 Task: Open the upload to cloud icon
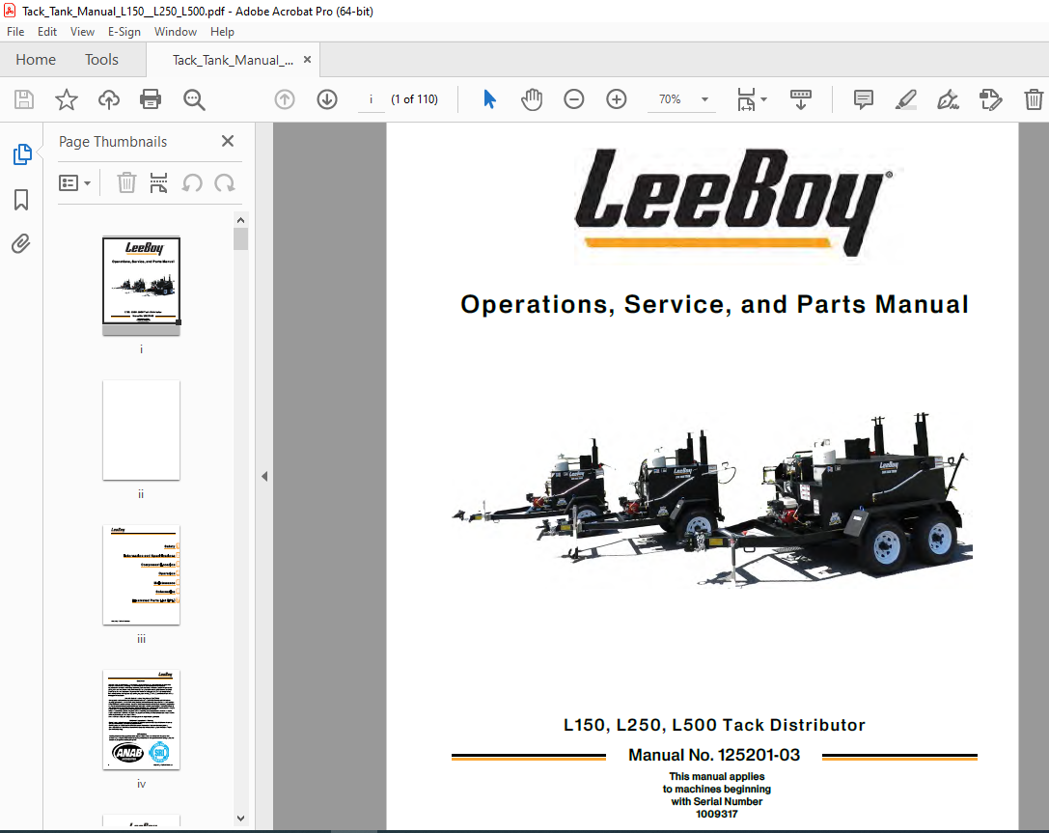coord(109,99)
